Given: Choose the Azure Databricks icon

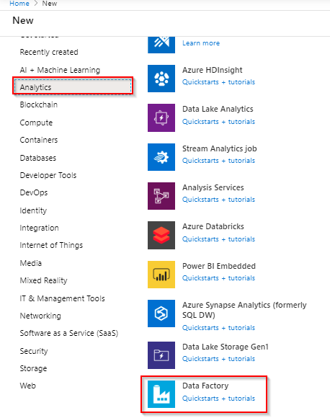Looking at the screenshot, I should (x=161, y=235).
